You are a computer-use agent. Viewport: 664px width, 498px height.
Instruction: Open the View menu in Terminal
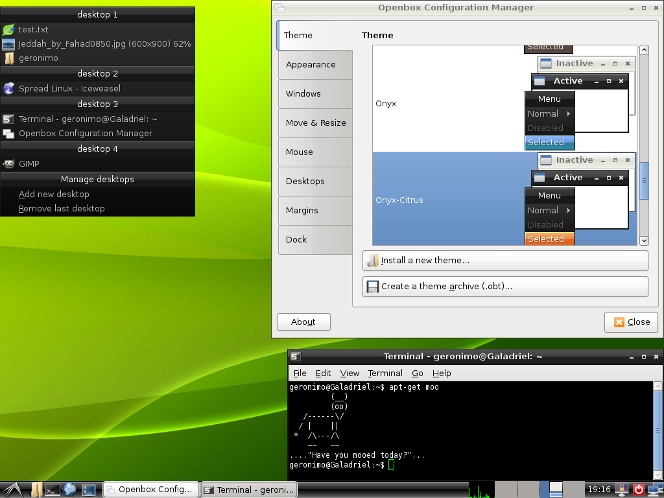(x=350, y=373)
